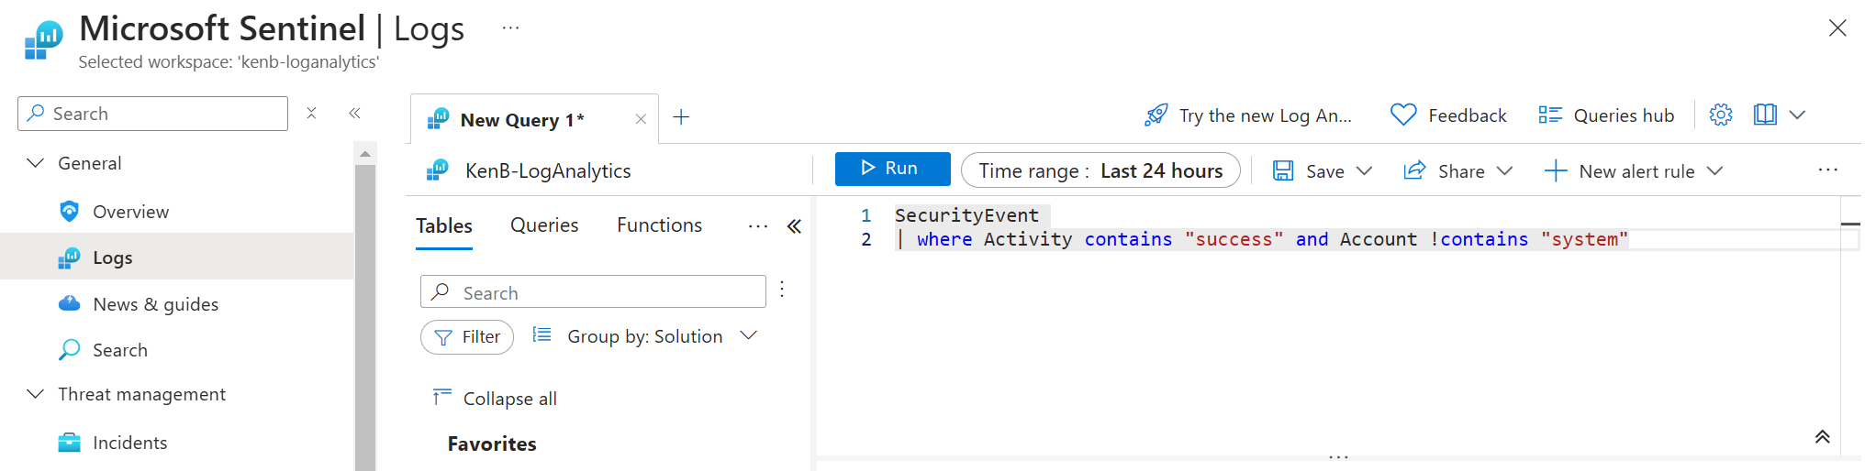The width and height of the screenshot is (1876, 471).
Task: Click the Microsoft Sentinel logo icon
Action: pos(43,40)
